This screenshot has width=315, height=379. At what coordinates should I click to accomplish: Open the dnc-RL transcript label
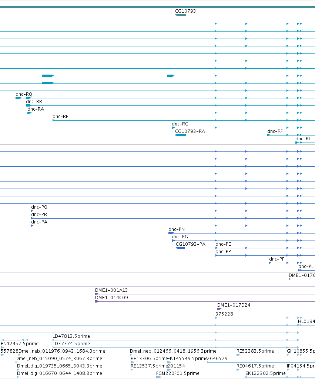303,139
